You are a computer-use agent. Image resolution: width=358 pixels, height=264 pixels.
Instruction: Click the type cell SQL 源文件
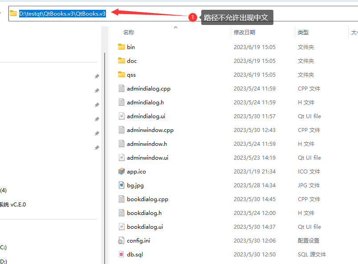click(312, 254)
